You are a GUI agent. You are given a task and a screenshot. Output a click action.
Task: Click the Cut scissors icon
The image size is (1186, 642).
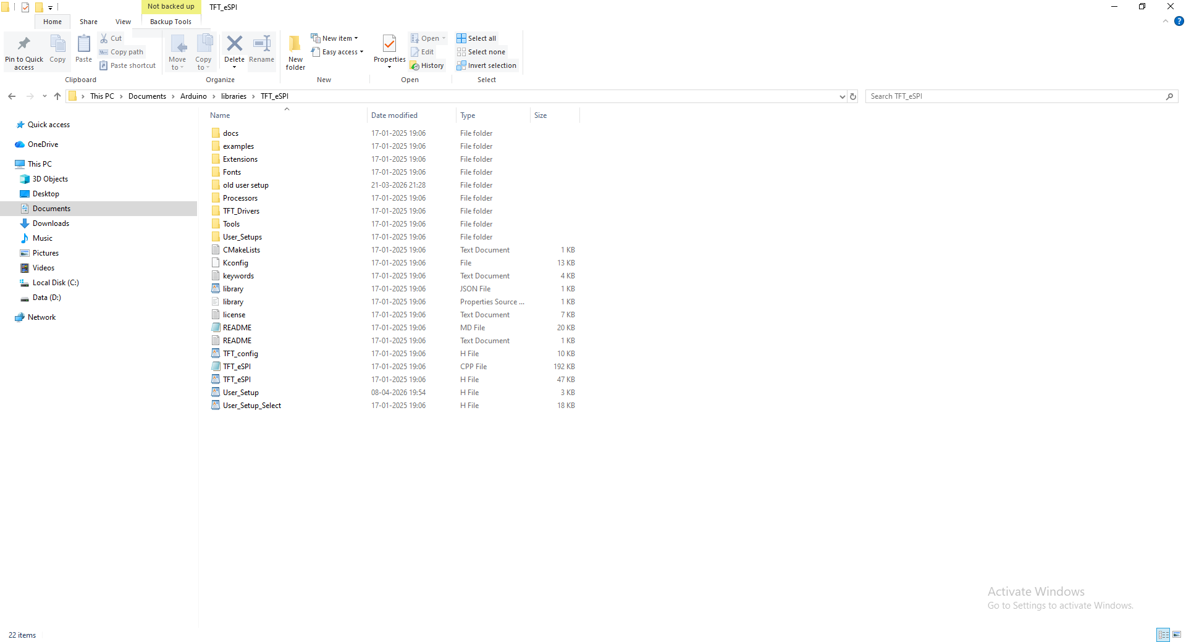coord(104,38)
